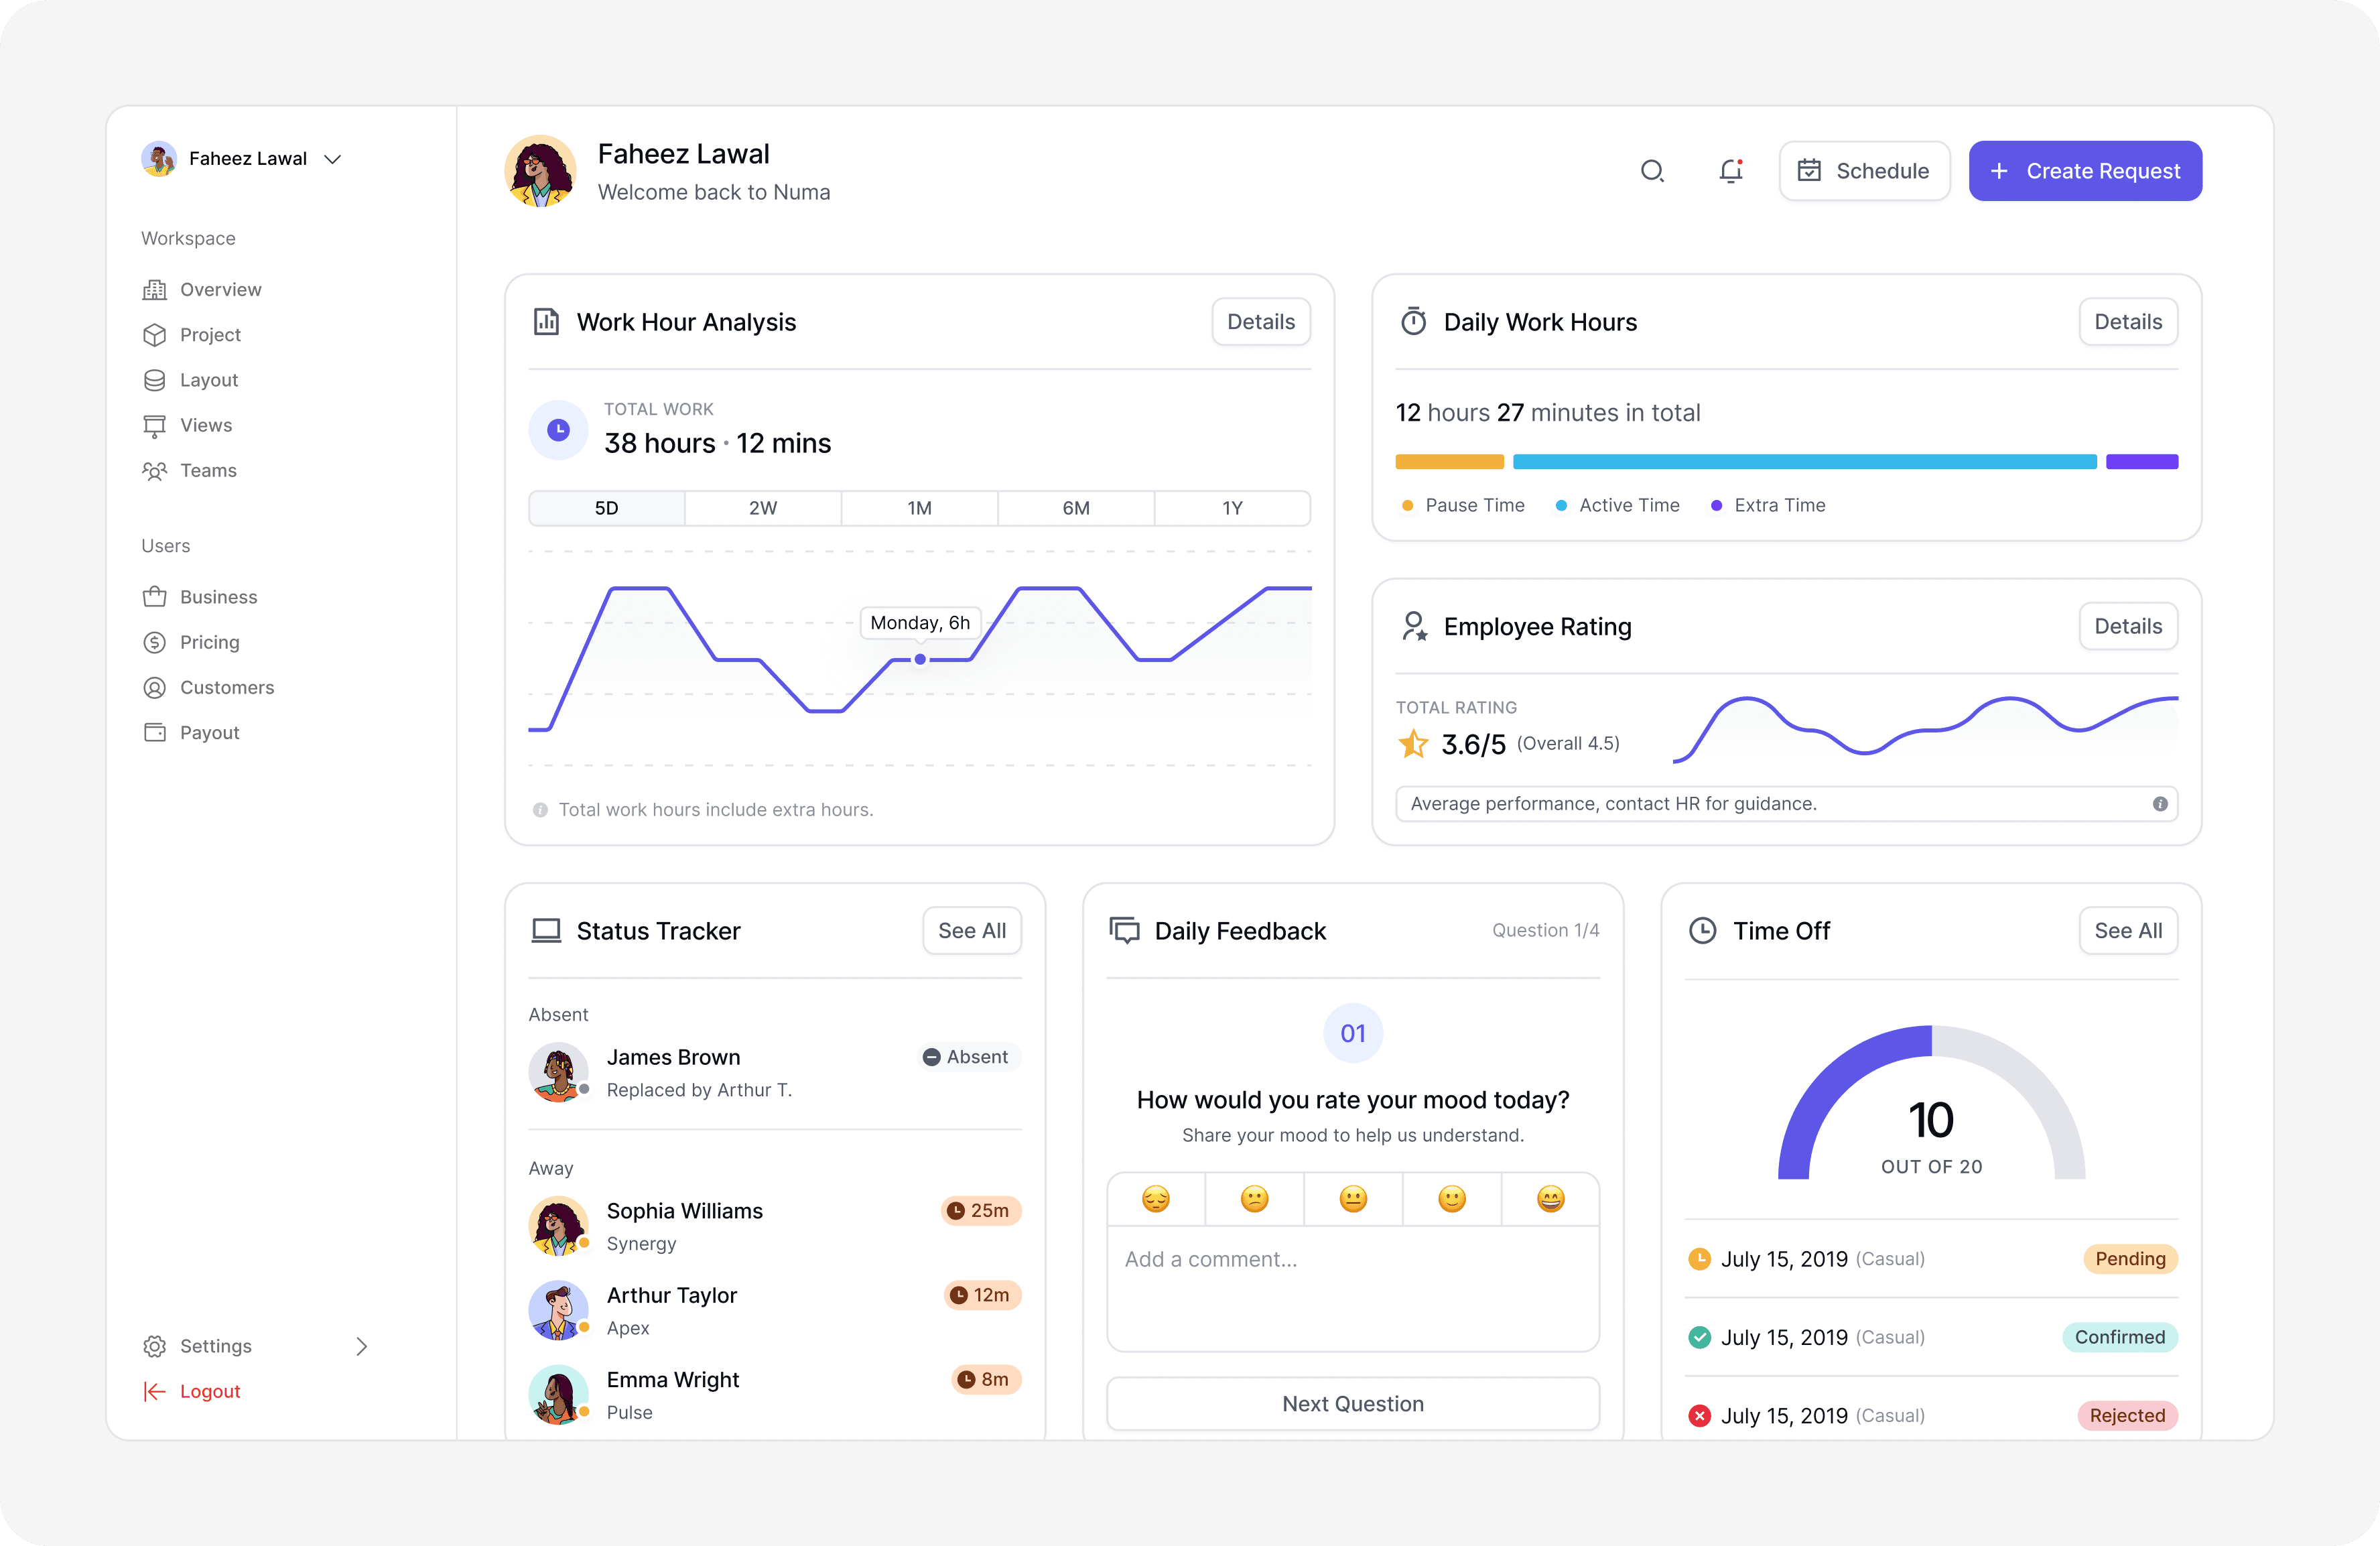Click the Pricing dollar icon
Screen dimensions: 2380x1546
click(154, 642)
